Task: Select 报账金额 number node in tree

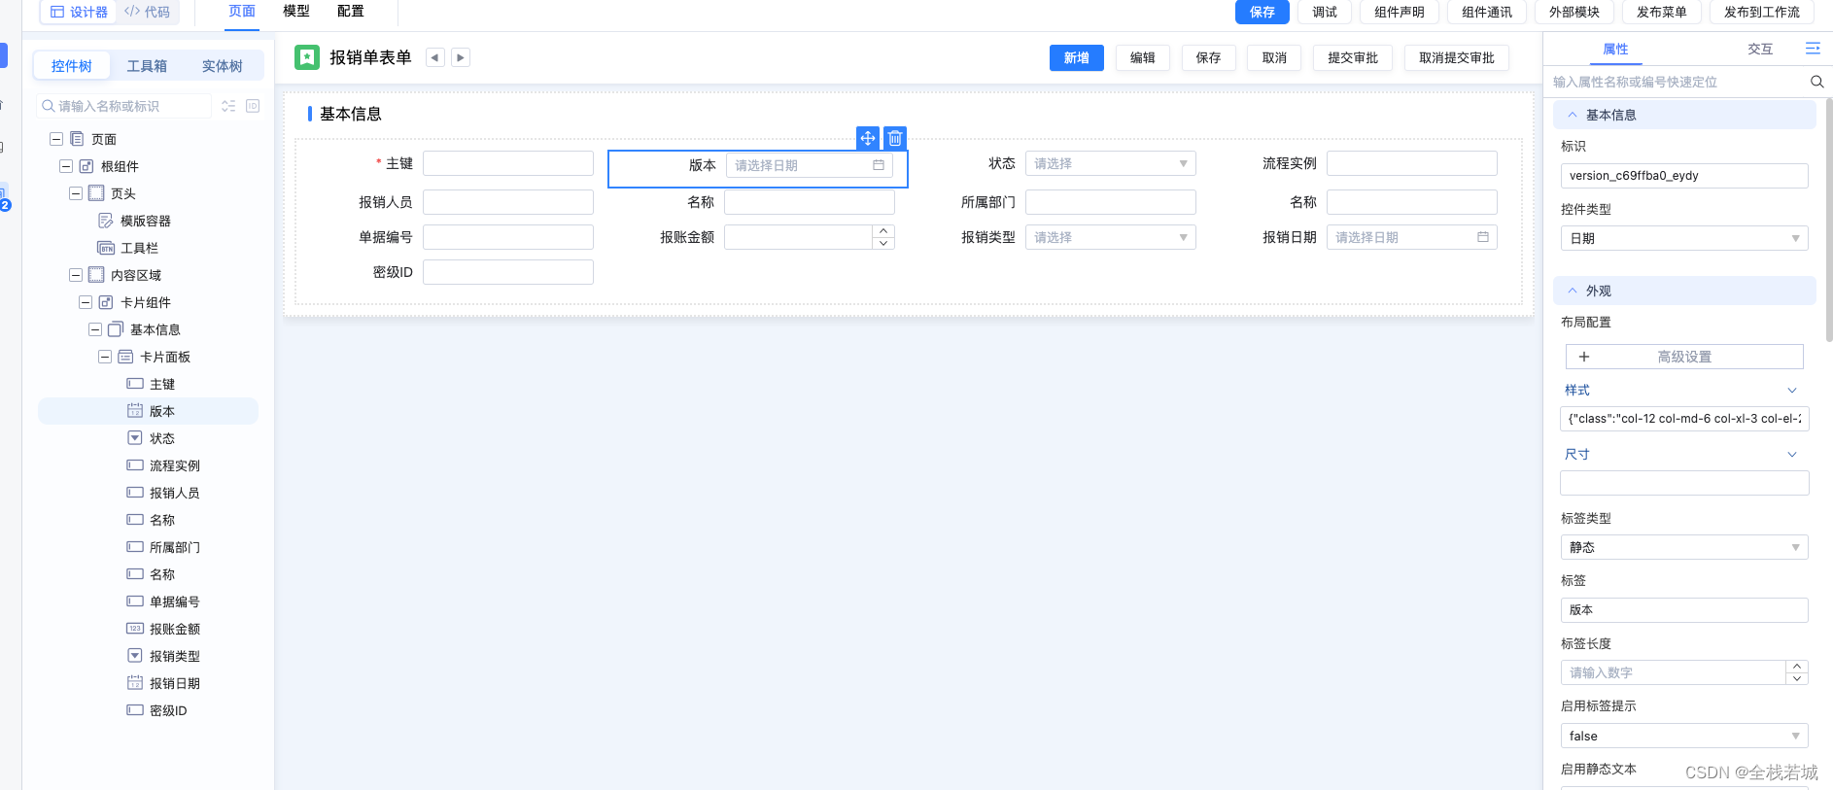Action: (x=163, y=629)
